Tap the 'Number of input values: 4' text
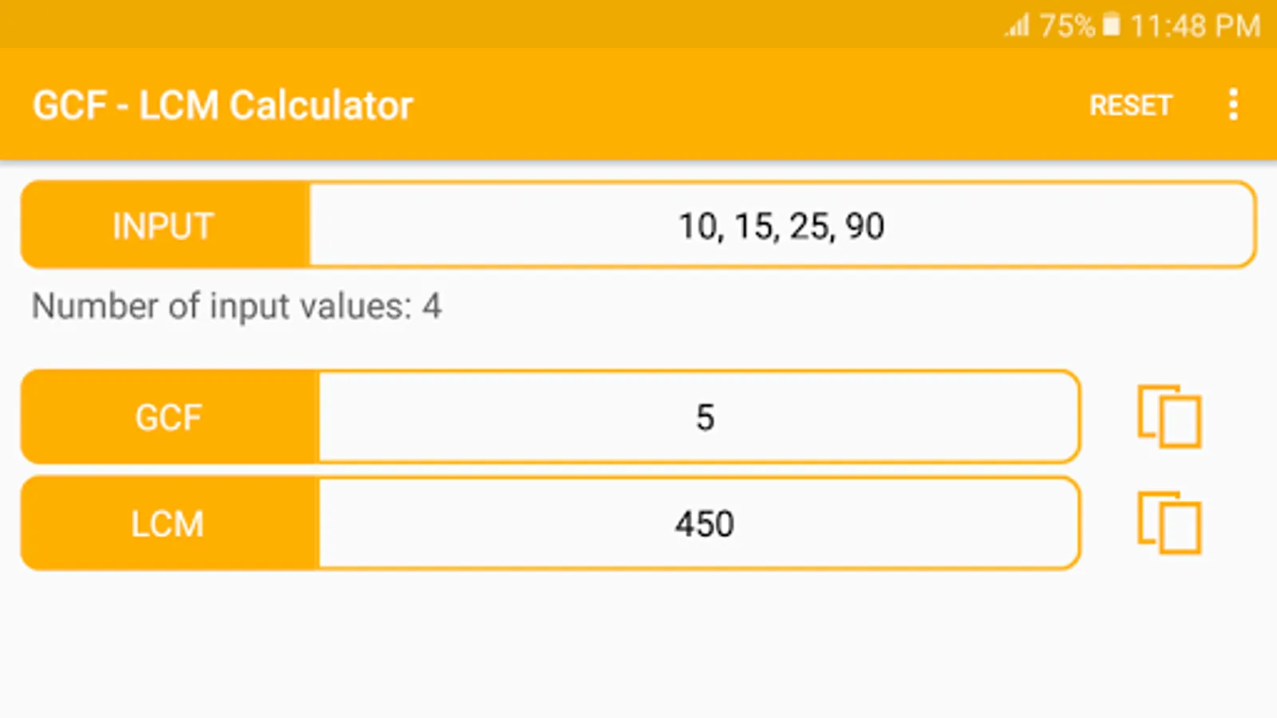 [x=236, y=306]
